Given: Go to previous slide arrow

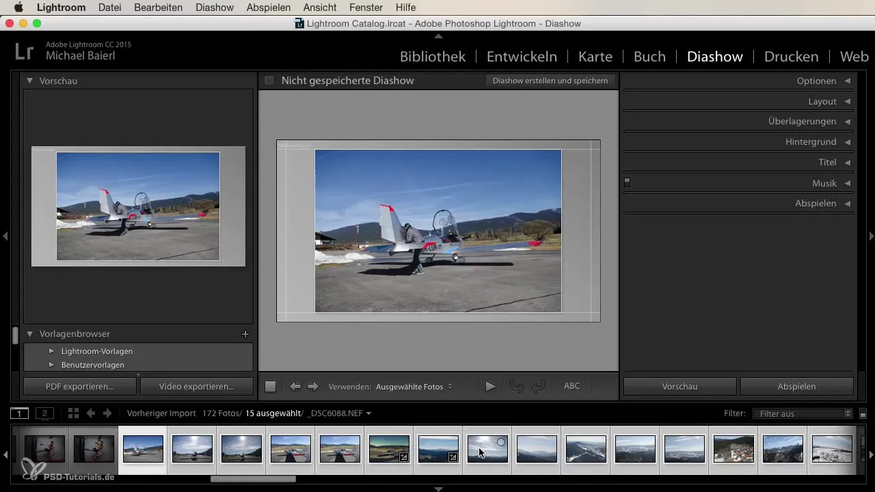Looking at the screenshot, I should pos(295,386).
